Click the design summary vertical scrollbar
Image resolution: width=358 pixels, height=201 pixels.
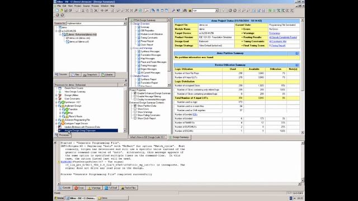pyautogui.click(x=303, y=76)
